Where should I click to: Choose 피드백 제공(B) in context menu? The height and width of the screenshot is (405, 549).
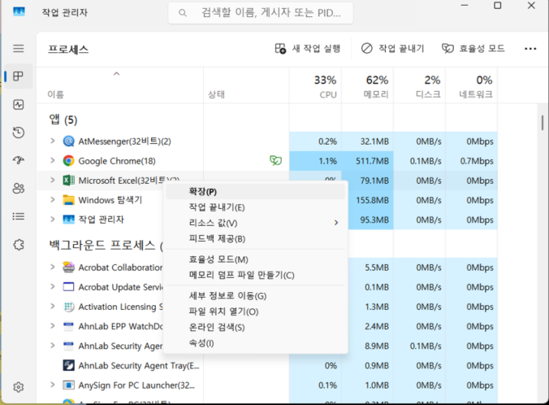click(255, 239)
